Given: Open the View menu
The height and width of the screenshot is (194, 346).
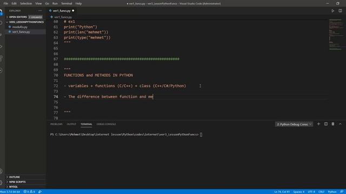Looking at the screenshot, I should (38, 4).
